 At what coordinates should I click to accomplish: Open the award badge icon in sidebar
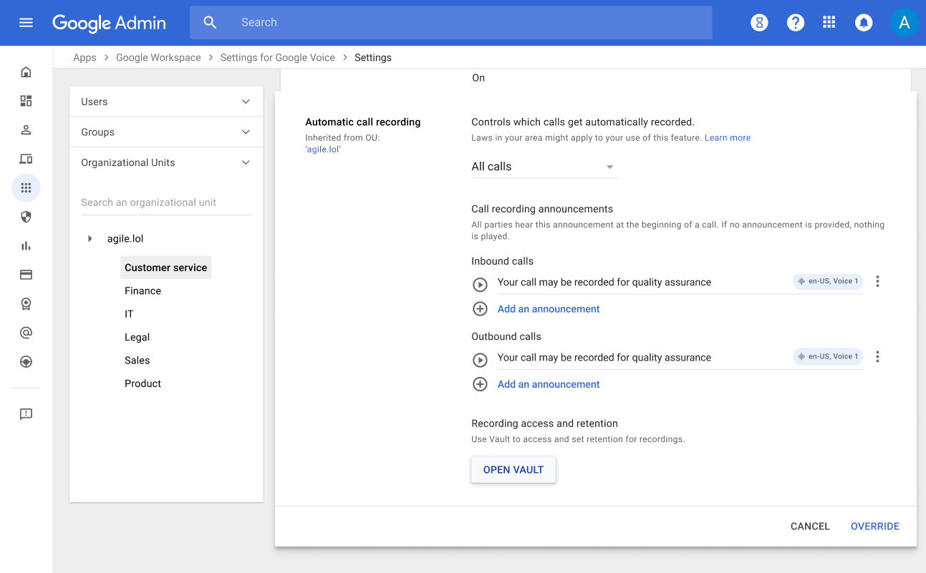pyautogui.click(x=26, y=304)
